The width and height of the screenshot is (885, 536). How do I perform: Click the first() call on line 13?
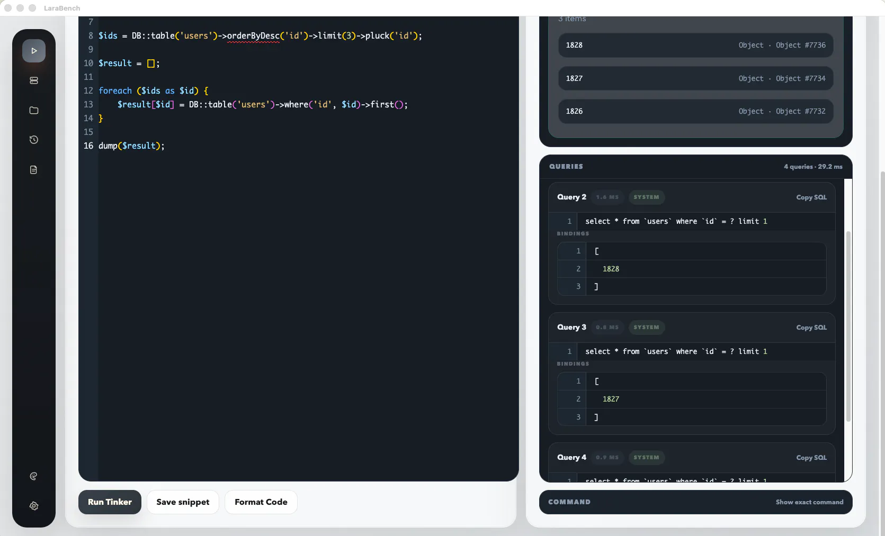click(x=387, y=104)
